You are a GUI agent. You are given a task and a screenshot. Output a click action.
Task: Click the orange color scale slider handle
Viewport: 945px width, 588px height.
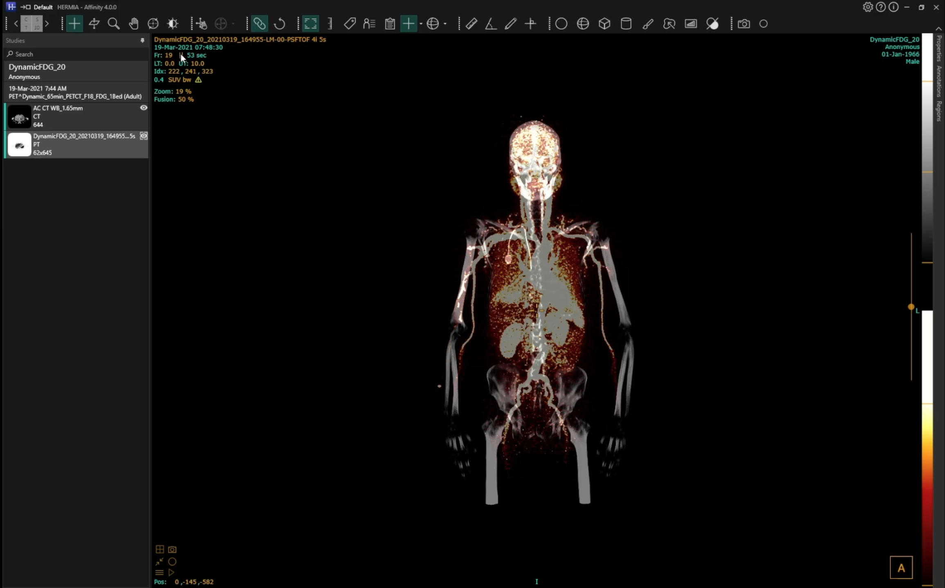[x=911, y=307]
